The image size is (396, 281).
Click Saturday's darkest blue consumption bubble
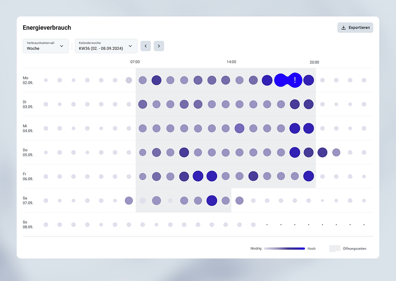coord(212,201)
